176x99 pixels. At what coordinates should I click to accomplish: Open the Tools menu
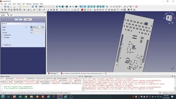[14, 4]
